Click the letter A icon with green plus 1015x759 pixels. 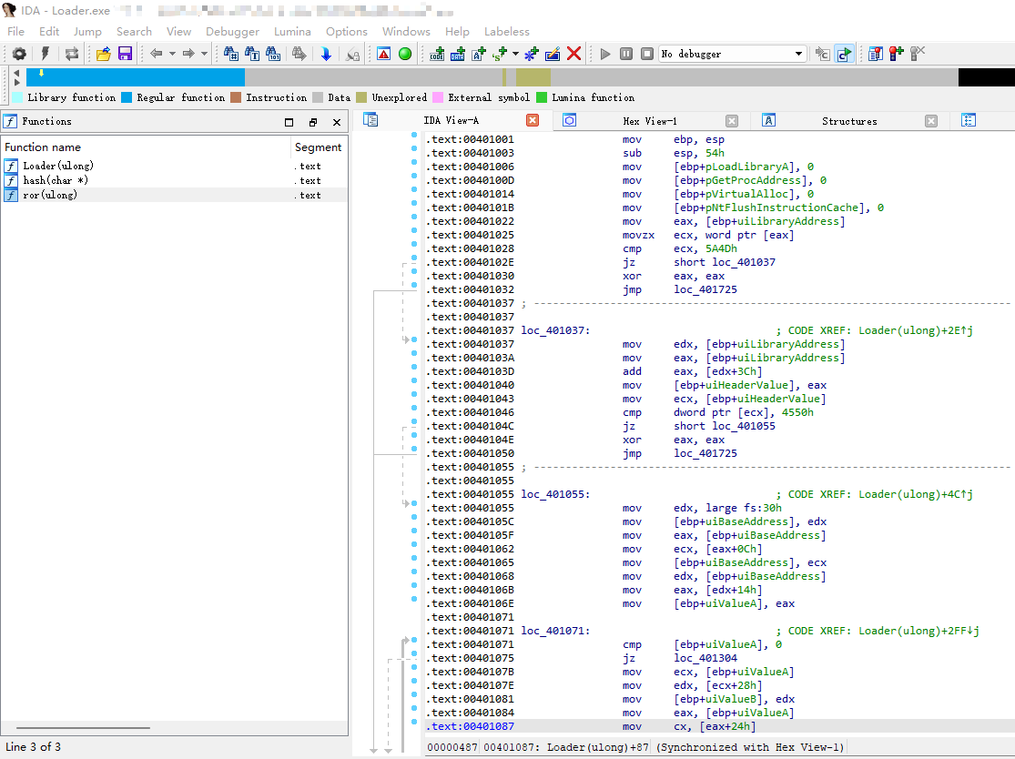tap(479, 54)
